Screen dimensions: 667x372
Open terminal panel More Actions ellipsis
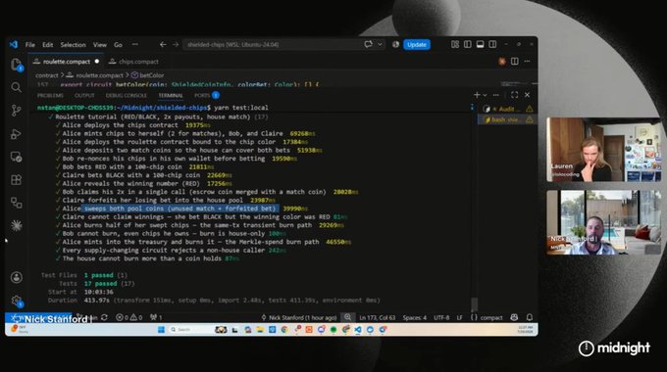[496, 95]
